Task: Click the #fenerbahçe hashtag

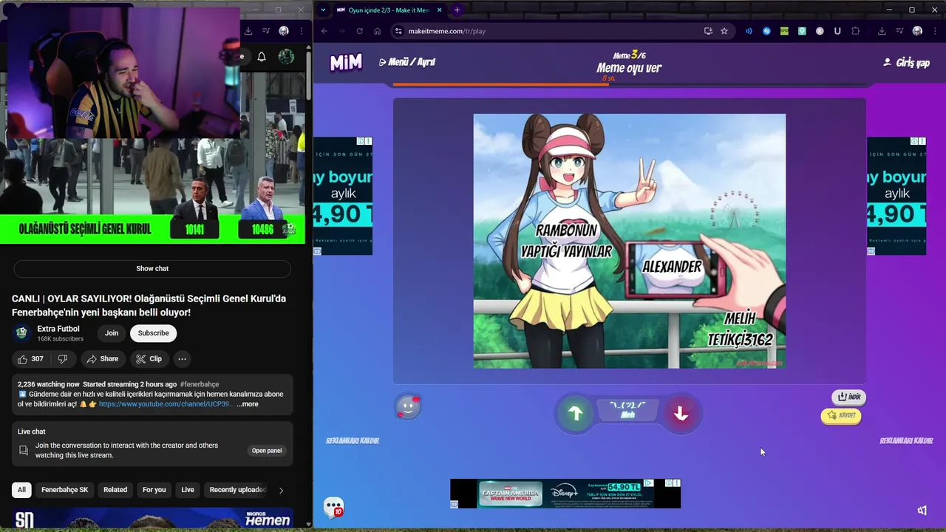Action: click(x=200, y=384)
